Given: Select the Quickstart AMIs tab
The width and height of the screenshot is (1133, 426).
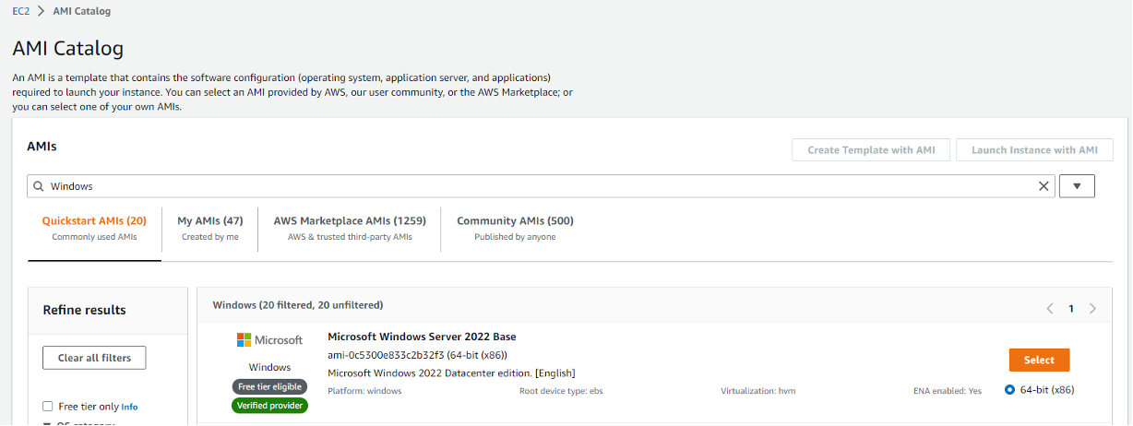Looking at the screenshot, I should (x=94, y=228).
